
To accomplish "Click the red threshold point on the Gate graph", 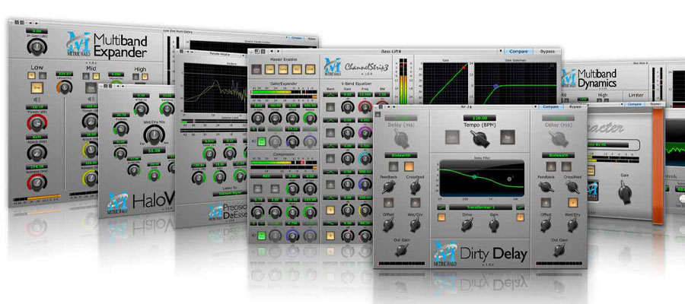I will tap(464, 67).
